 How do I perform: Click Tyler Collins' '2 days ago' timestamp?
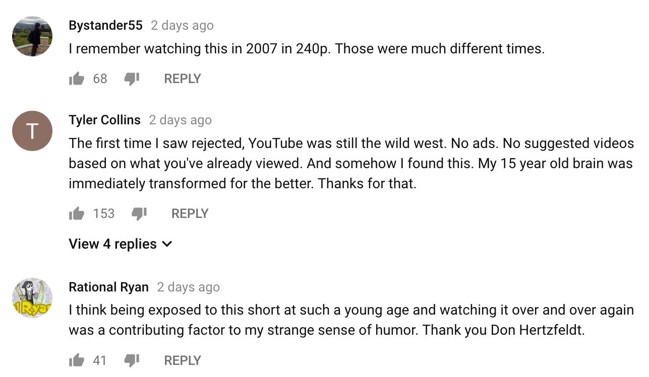(180, 120)
